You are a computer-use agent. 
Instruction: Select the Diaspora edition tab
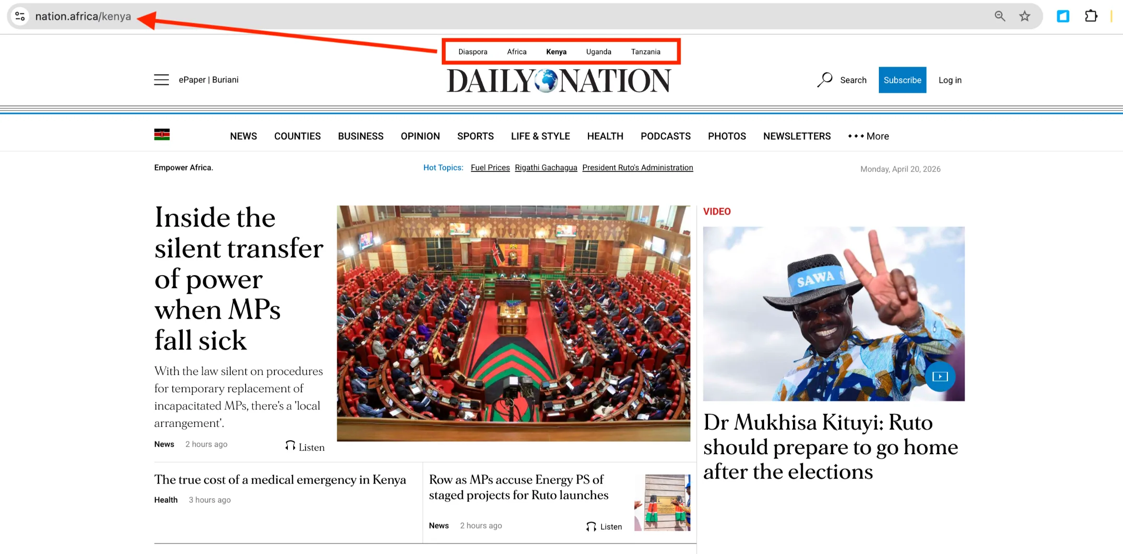click(x=473, y=52)
